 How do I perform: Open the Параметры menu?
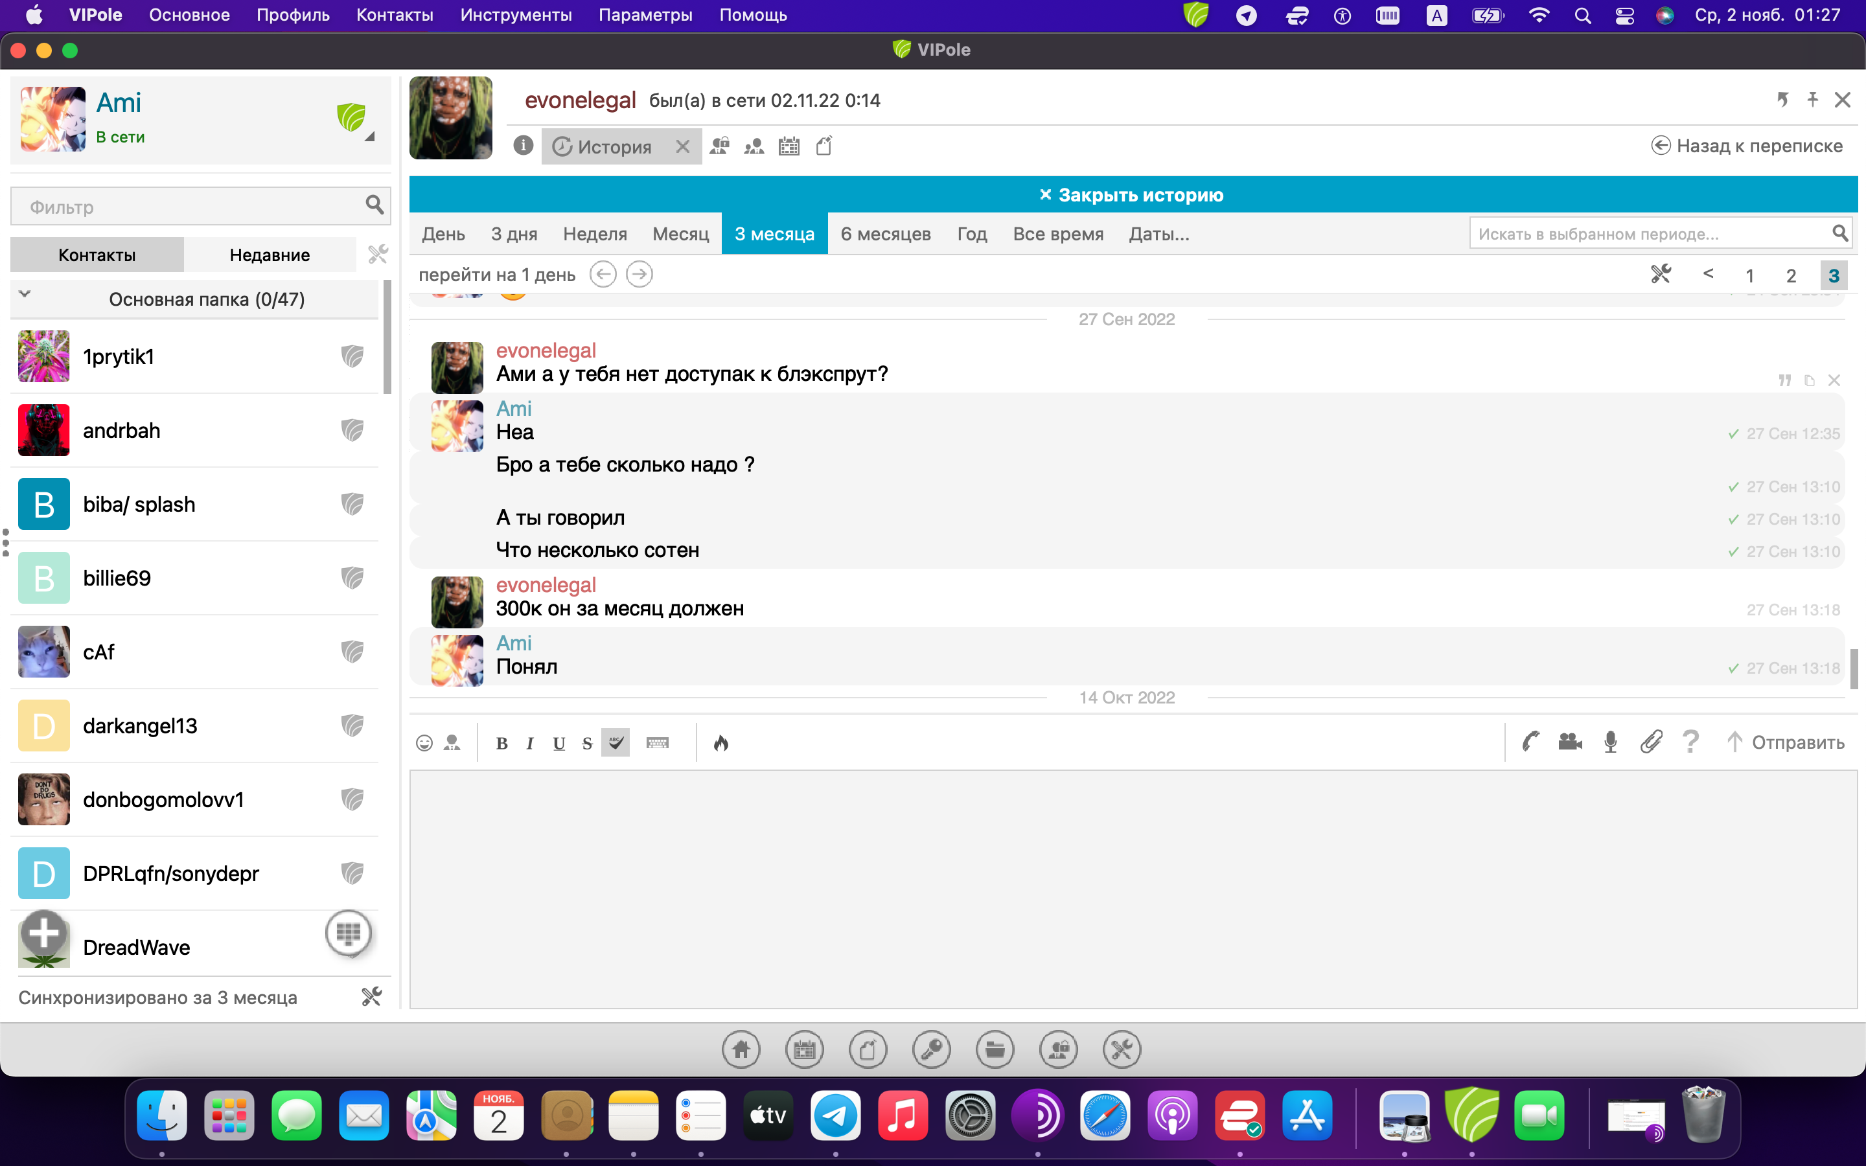645,15
